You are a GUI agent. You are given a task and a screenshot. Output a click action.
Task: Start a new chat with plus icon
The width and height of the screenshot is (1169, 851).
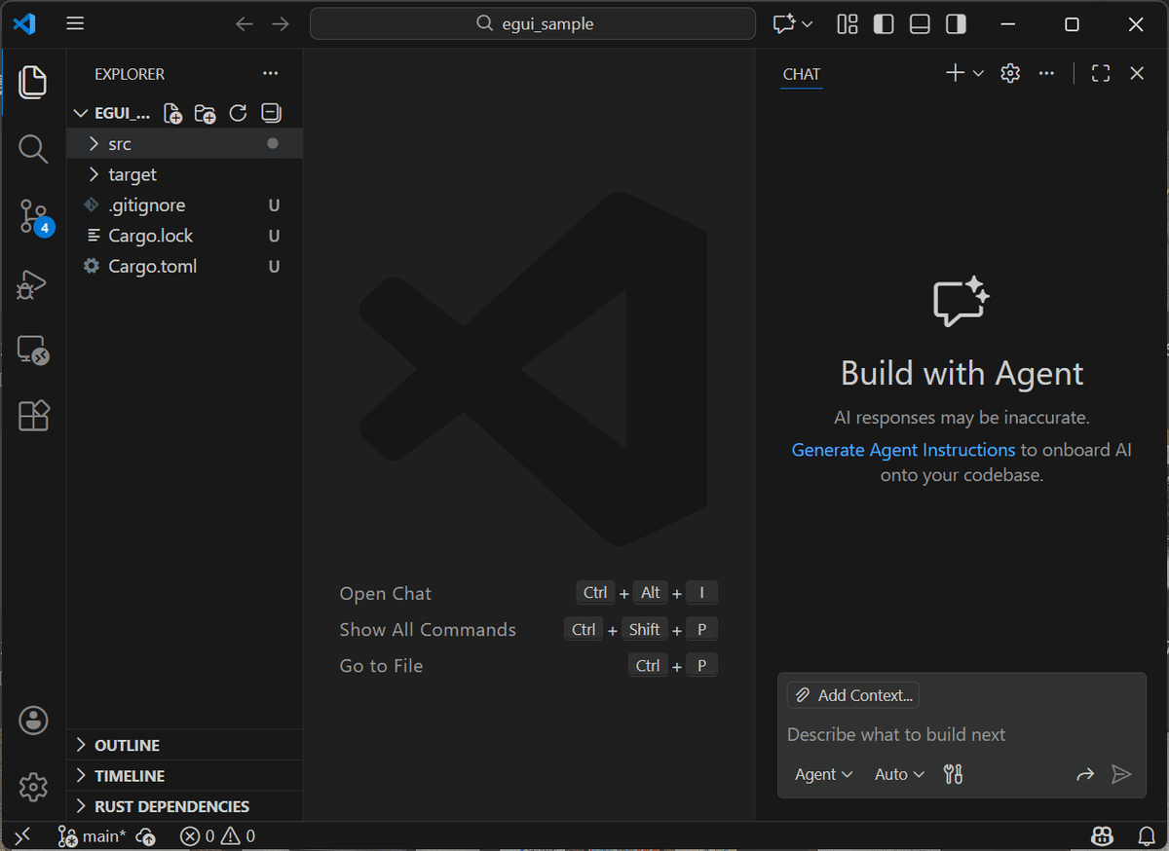pos(955,73)
